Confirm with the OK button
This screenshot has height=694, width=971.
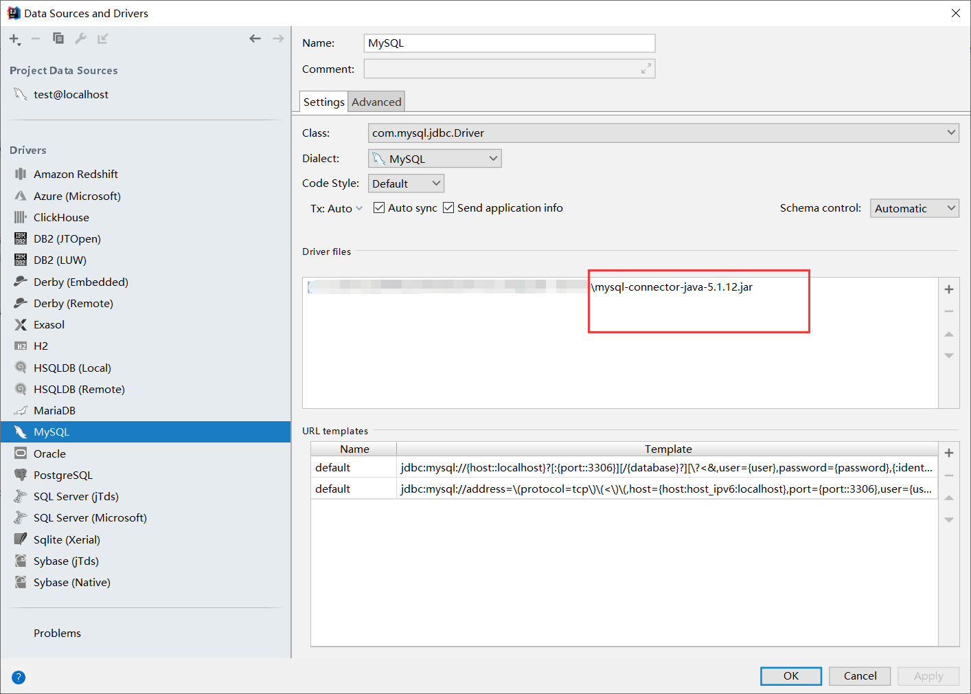(791, 676)
